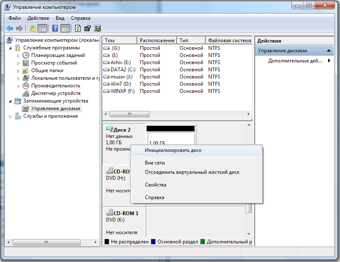Click the volume list horizontal scrollbar thumb
Viewport: 340px width, 262px height.
[129, 114]
